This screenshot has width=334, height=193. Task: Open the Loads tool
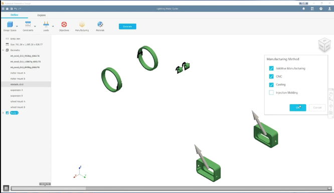point(46,26)
